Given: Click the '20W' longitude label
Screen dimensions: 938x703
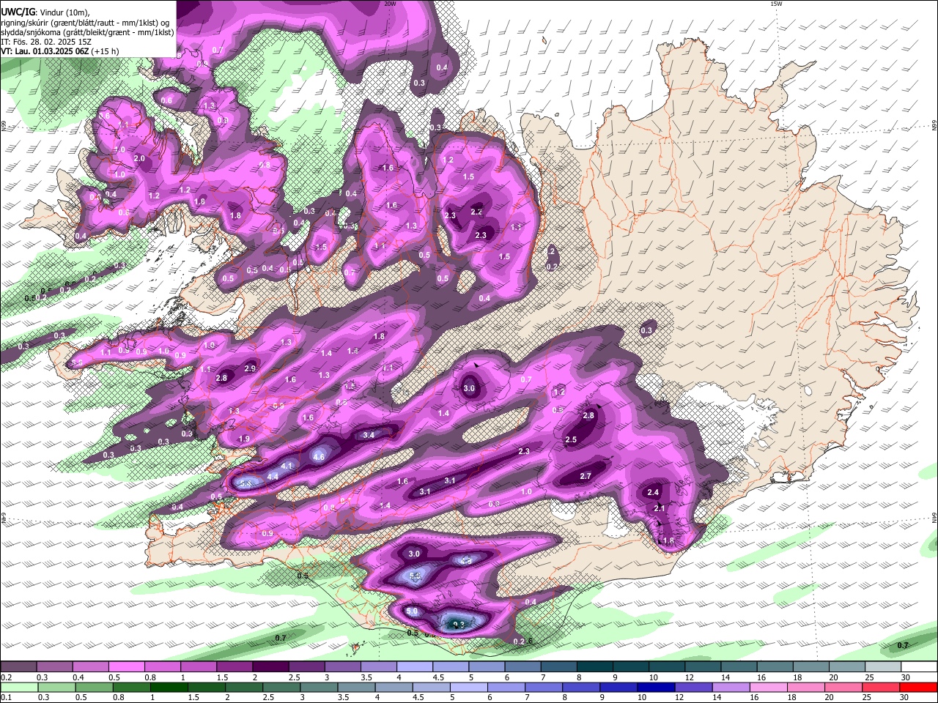Looking at the screenshot, I should pyautogui.click(x=390, y=4).
